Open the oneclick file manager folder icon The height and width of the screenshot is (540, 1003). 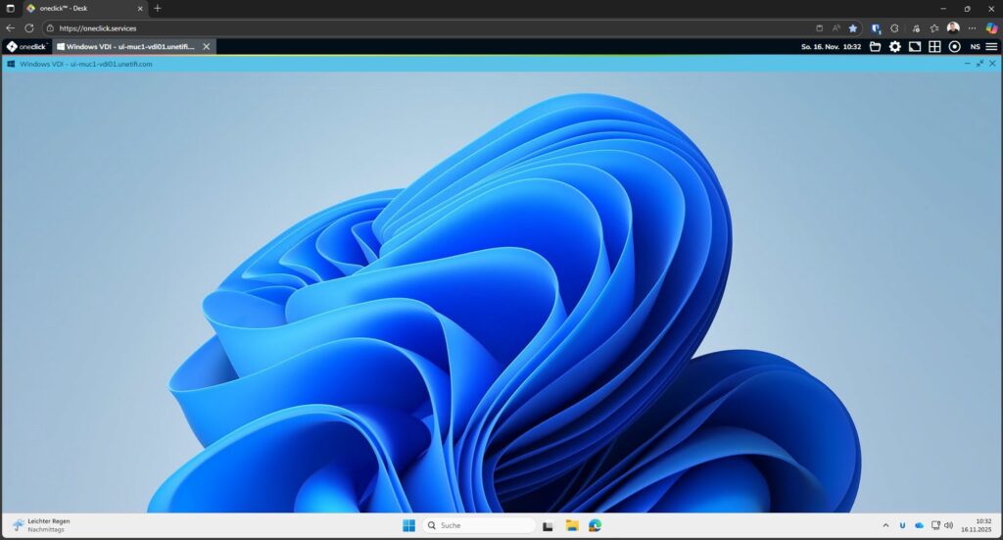875,46
